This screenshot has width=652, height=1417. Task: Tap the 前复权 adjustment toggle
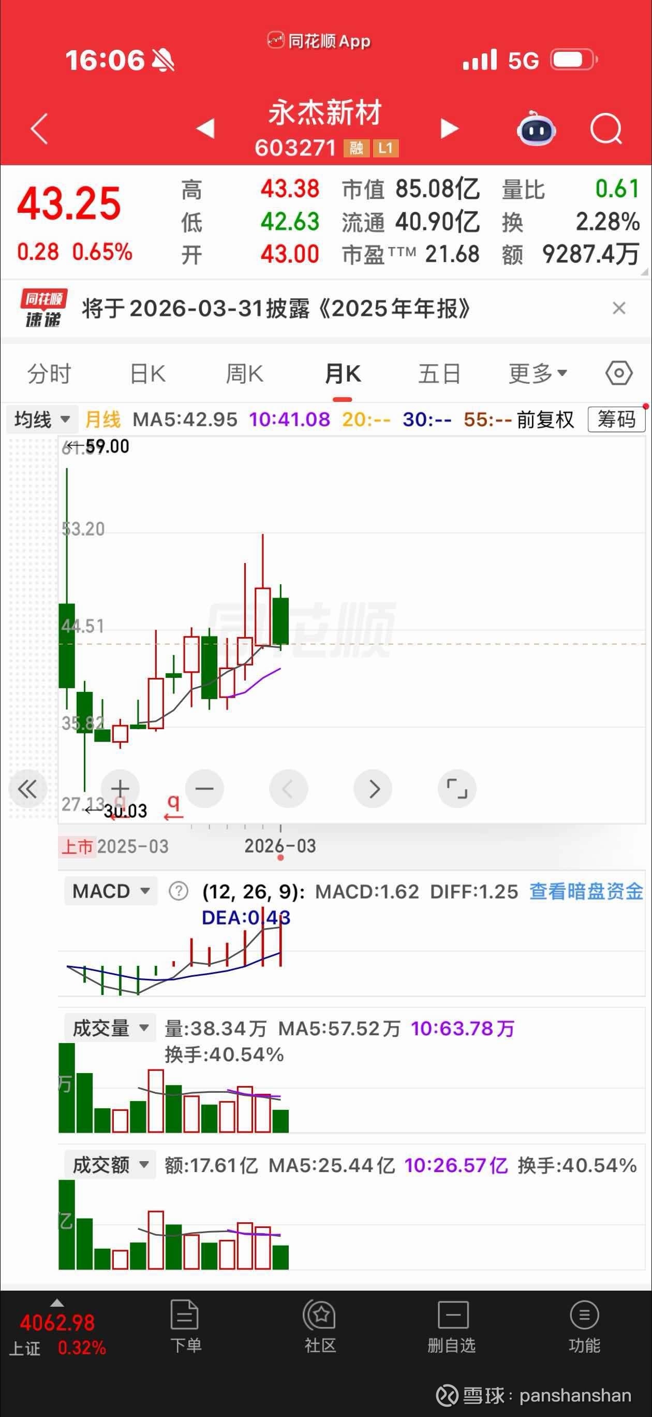tap(545, 420)
